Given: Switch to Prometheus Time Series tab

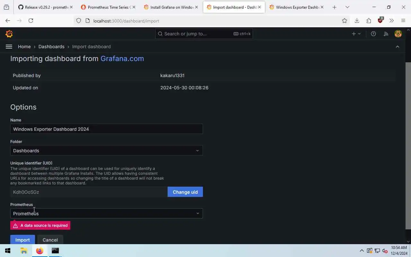Looking at the screenshot, I should point(108,7).
